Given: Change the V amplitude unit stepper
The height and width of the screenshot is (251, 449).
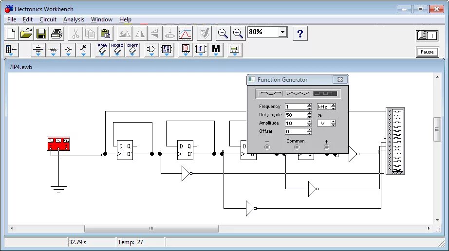Looking at the screenshot, I should pyautogui.click(x=333, y=123).
